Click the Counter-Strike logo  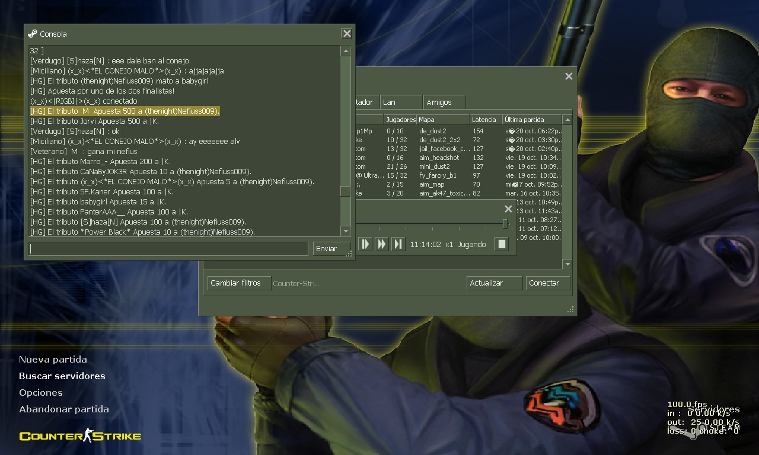coord(80,436)
